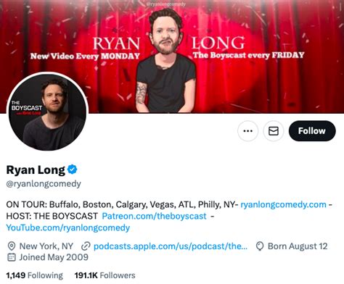
Task: Open the red curtain banner image
Action: (172, 56)
